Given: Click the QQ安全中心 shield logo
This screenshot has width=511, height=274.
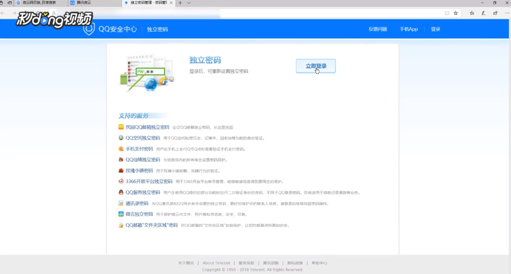Looking at the screenshot, I should (x=89, y=29).
